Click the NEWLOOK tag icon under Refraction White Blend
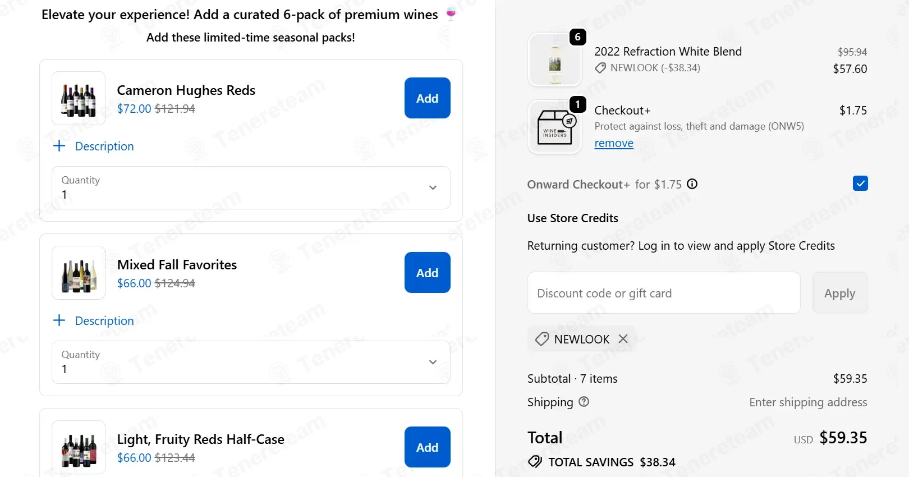 click(x=600, y=68)
